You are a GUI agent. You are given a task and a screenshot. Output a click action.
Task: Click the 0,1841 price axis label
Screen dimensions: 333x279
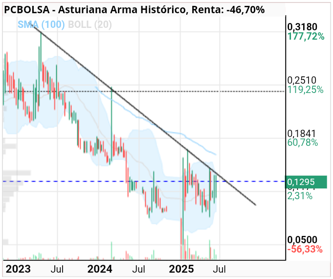click(302, 134)
